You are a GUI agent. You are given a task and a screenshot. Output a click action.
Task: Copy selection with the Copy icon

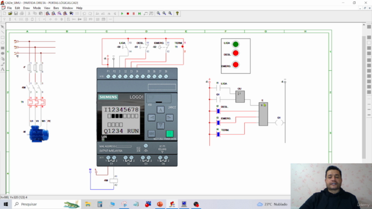point(35,13)
